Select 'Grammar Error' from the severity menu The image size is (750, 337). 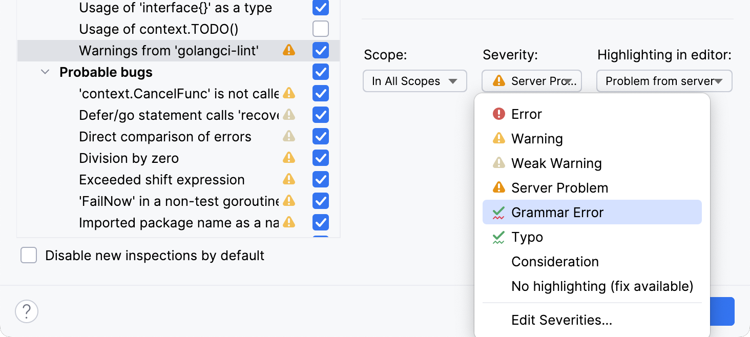pyautogui.click(x=557, y=212)
